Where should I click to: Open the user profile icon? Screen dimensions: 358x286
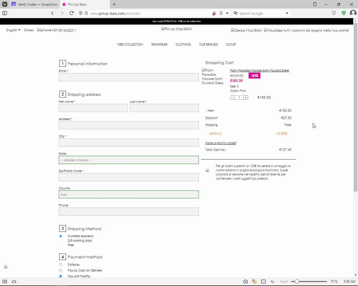[353, 13]
